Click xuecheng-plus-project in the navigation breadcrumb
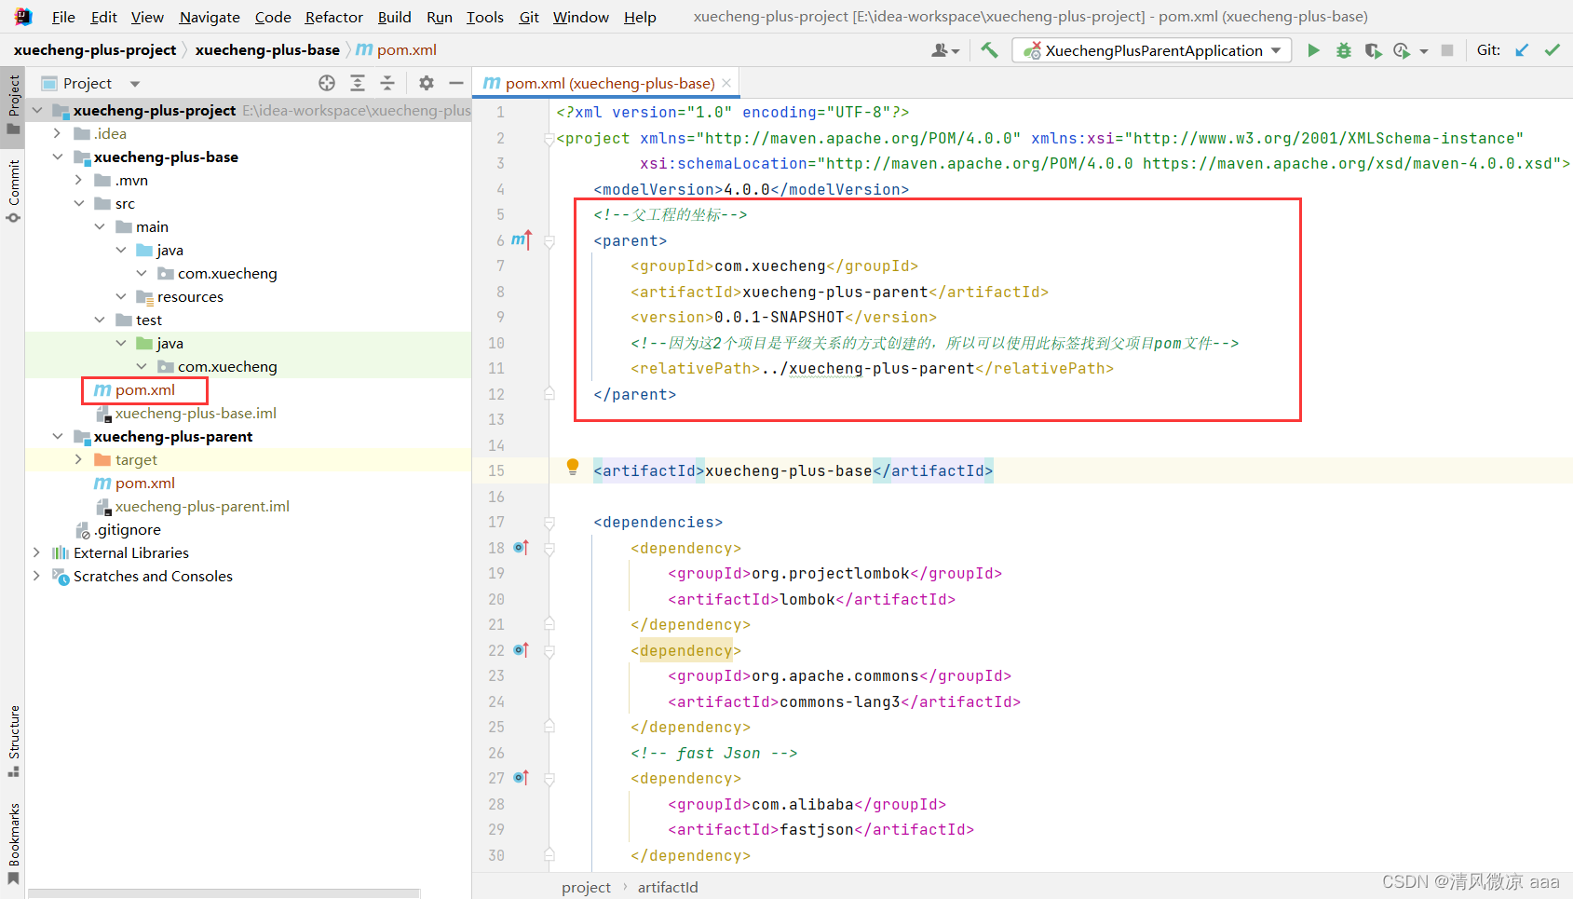 [x=95, y=49]
